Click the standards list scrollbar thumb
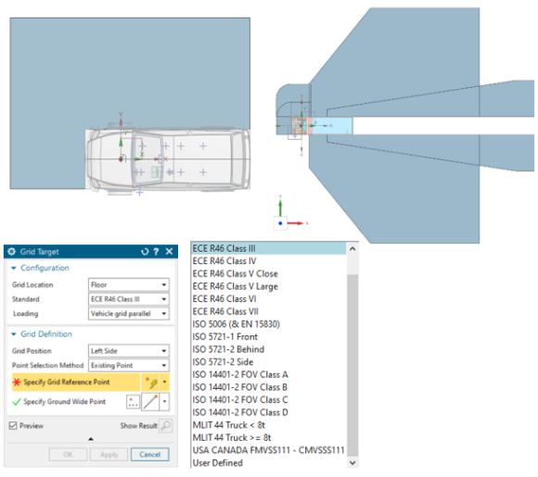Screen dimensions: 538x477 point(352,365)
